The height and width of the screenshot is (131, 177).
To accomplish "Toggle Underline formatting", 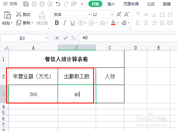I will 72,23.
